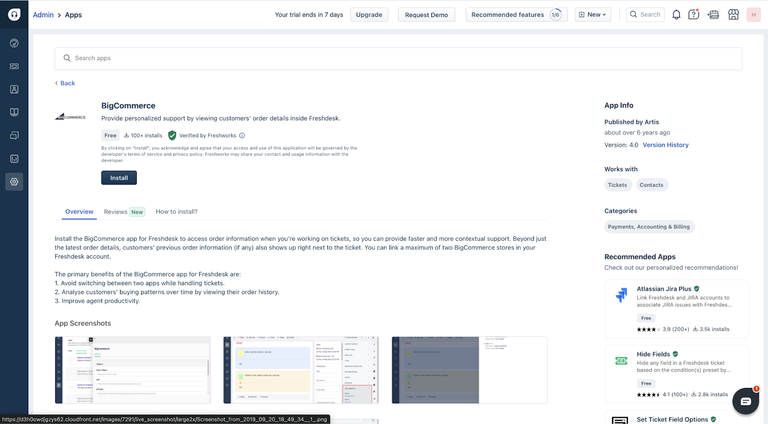Click the Atlassian Jira Plus app icon
The height and width of the screenshot is (424, 768).
click(x=622, y=294)
